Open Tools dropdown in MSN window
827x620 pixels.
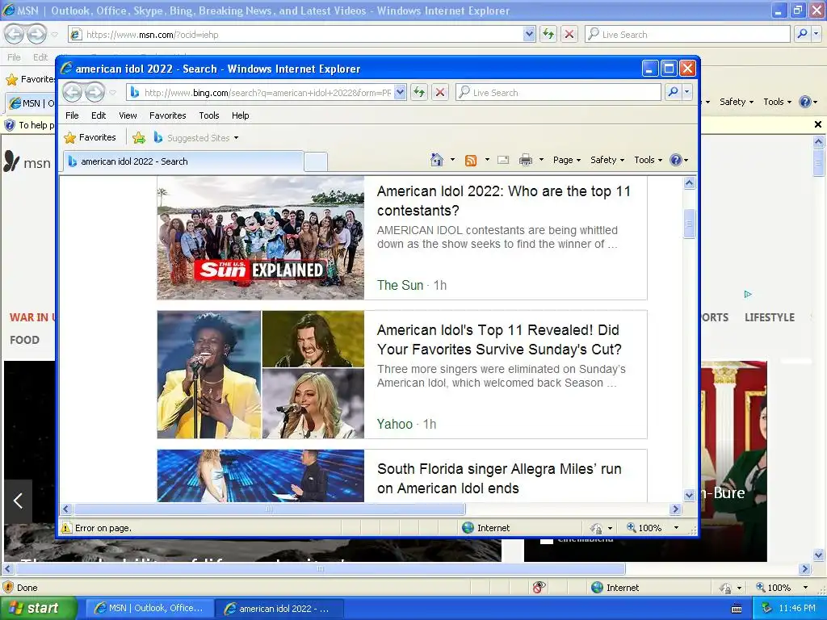coord(778,102)
